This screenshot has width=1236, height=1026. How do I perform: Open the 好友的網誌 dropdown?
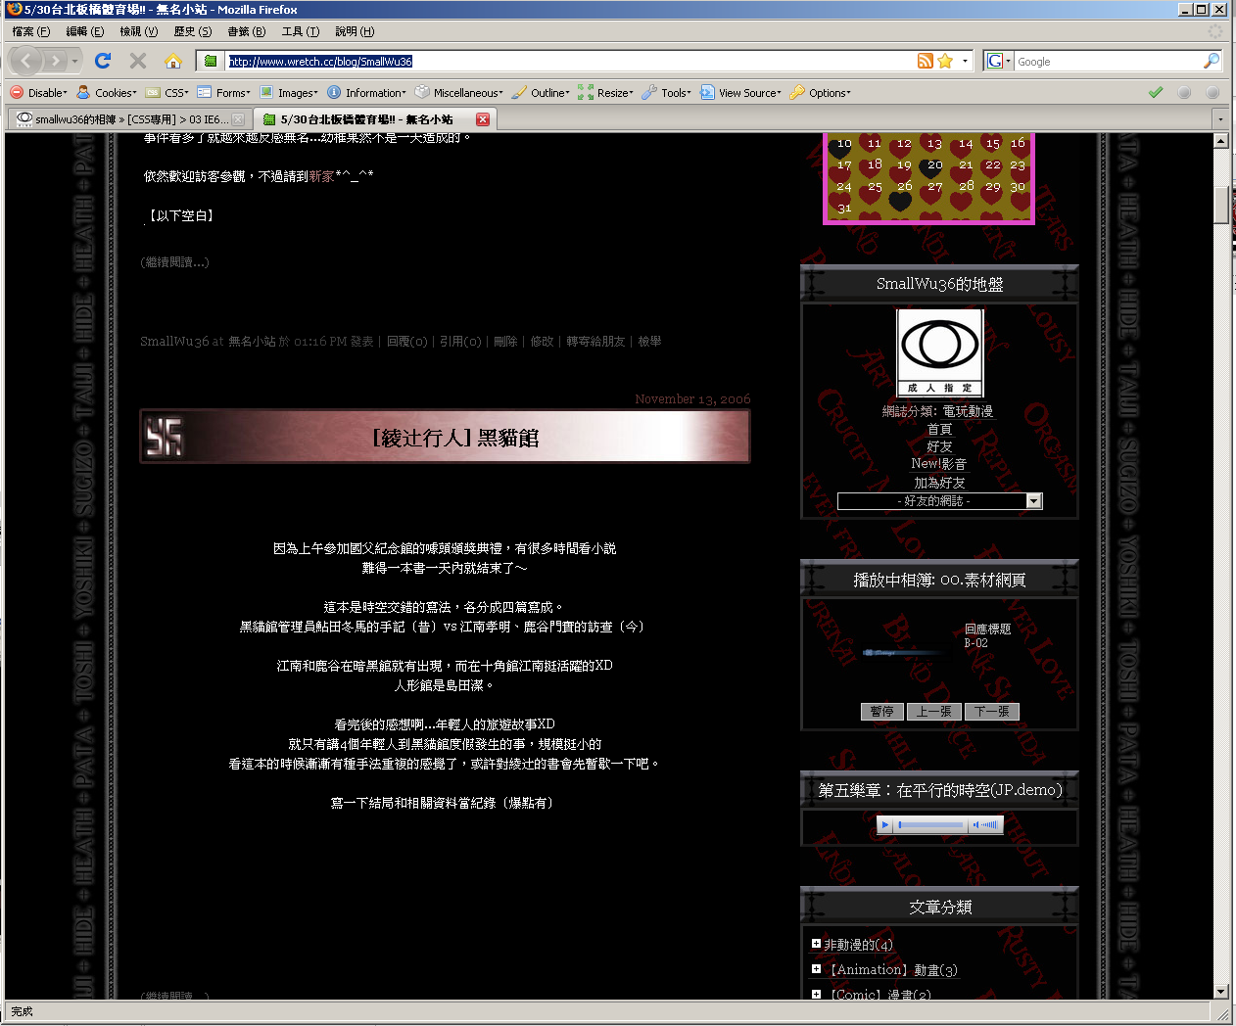tap(939, 501)
